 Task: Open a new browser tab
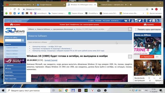[131, 5]
